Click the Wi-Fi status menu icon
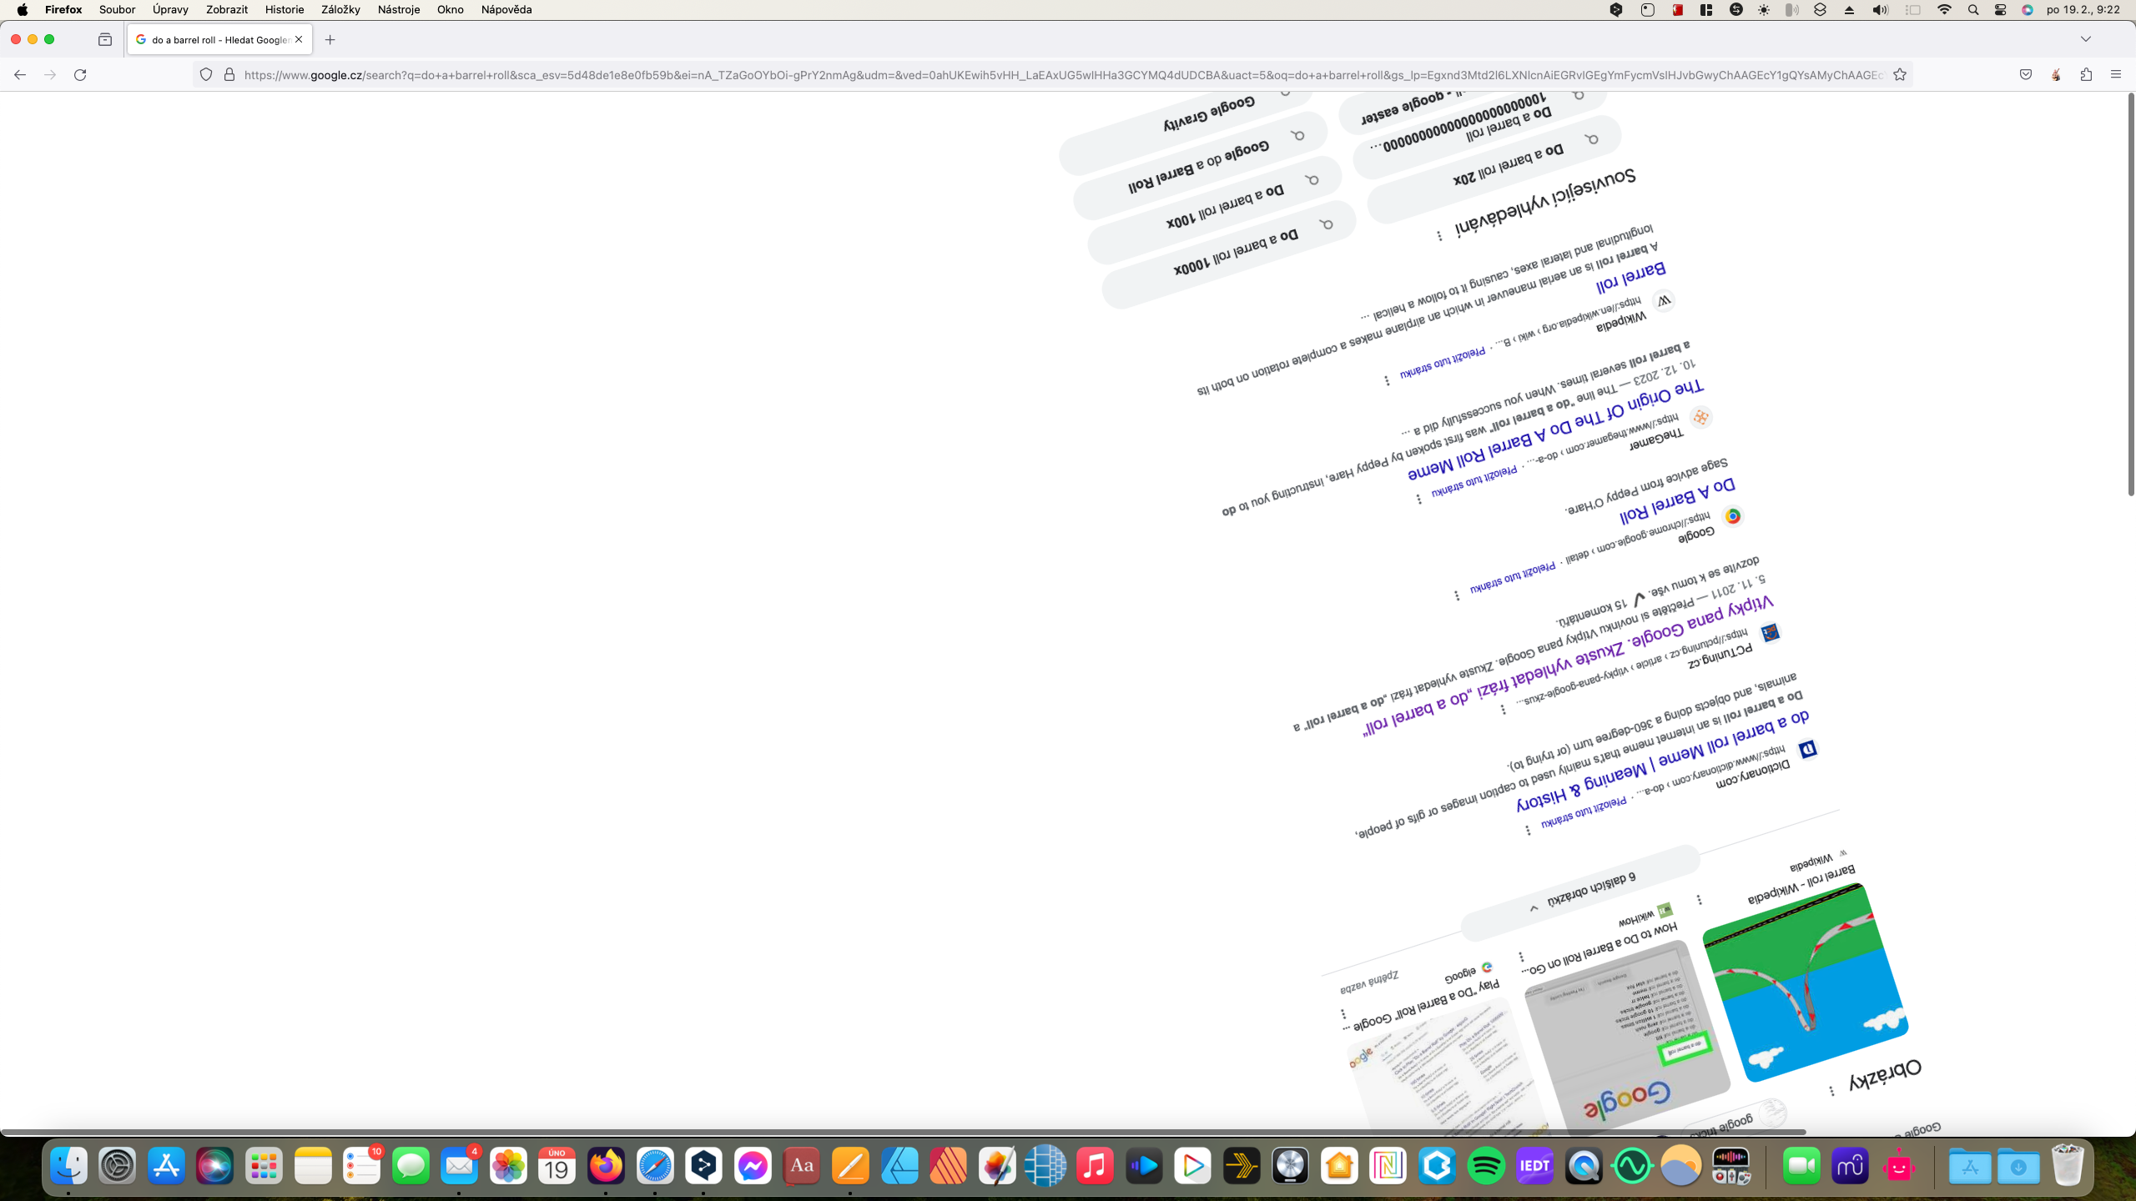 point(1945,10)
